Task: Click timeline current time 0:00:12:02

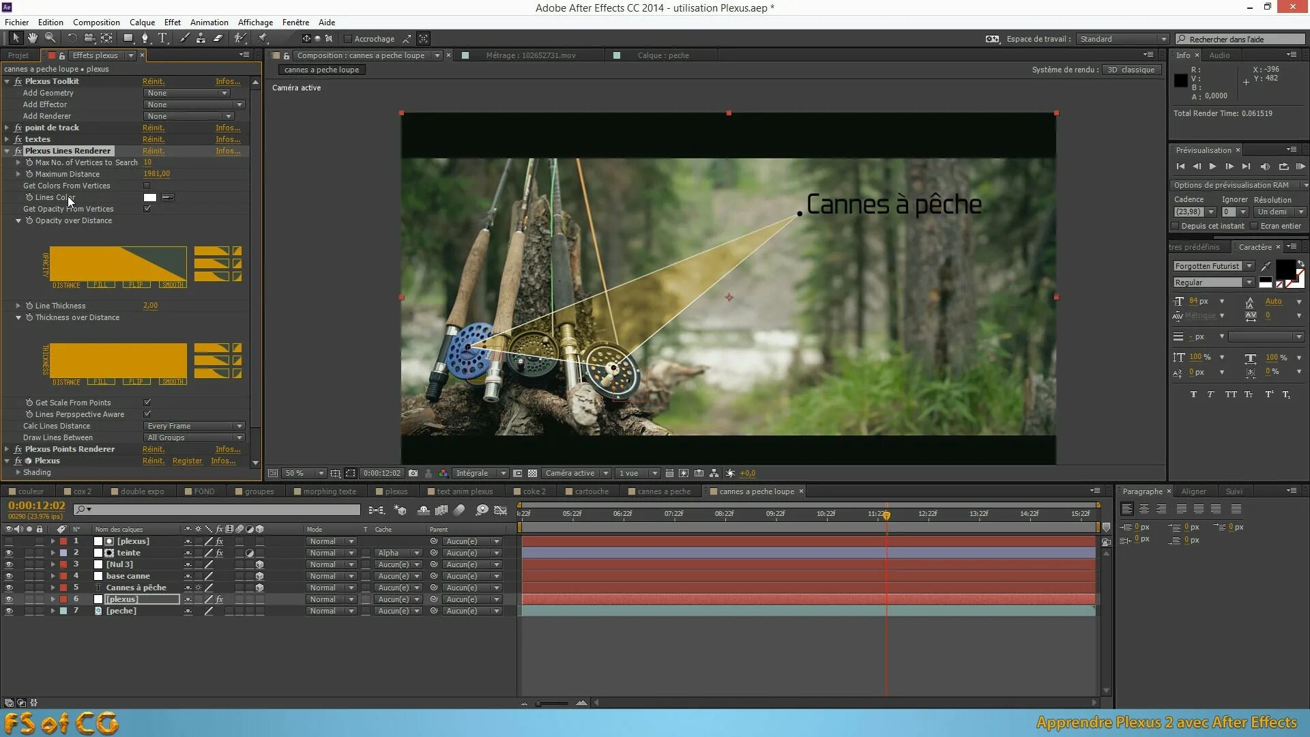Action: coord(37,506)
